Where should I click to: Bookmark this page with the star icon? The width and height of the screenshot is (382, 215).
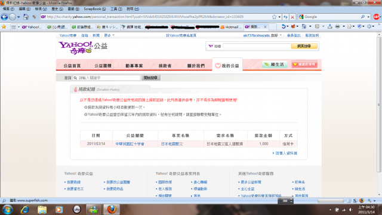[275, 17]
